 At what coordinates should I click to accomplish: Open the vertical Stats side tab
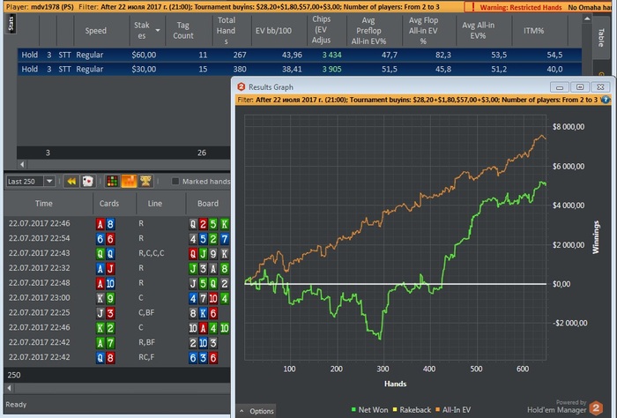11,24
